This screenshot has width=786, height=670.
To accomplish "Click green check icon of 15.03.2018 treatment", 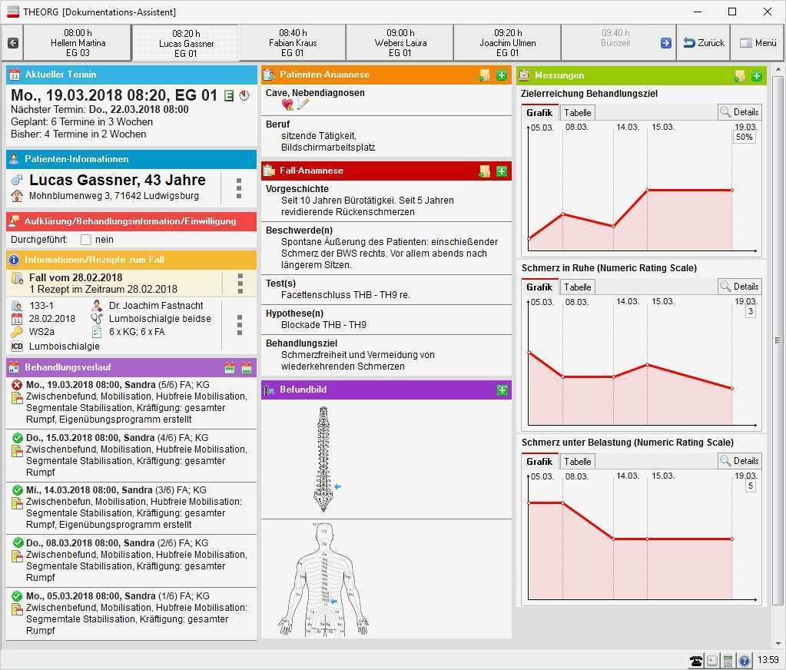I will pyautogui.click(x=17, y=438).
